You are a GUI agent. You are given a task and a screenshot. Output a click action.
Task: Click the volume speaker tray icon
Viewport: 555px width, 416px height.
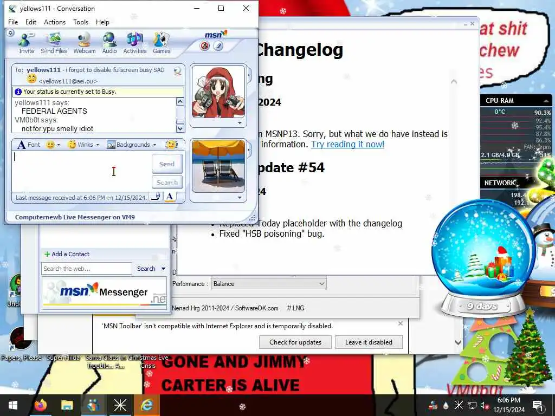(x=484, y=405)
